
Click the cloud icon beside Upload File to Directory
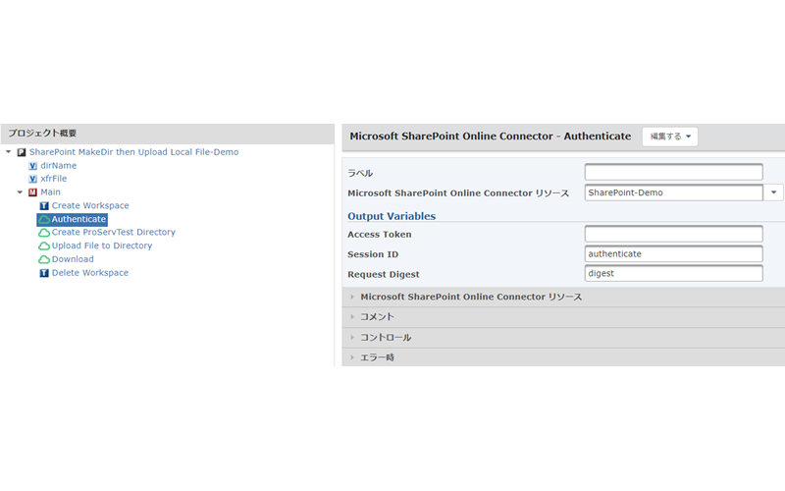coord(44,246)
